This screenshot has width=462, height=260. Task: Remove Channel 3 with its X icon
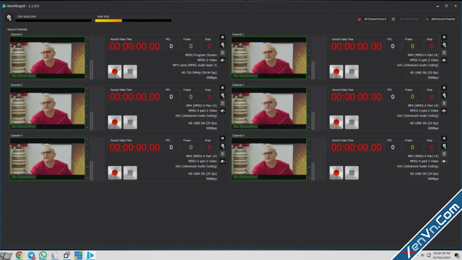444,88
